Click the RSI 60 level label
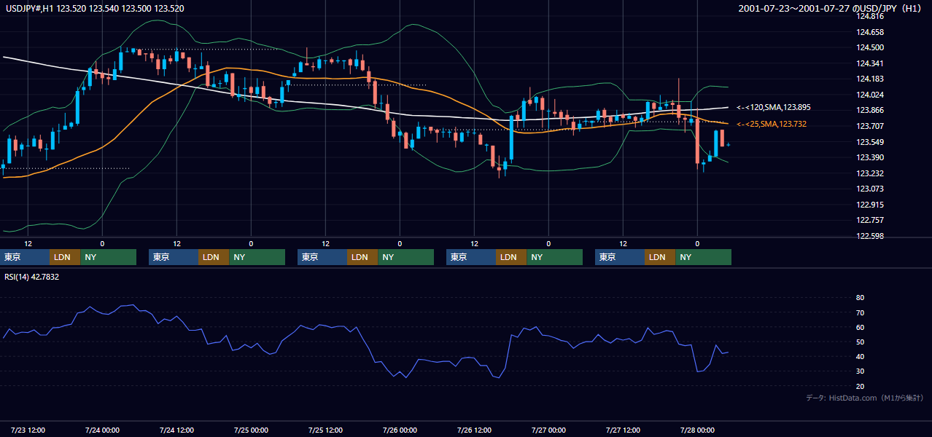The width and height of the screenshot is (932, 437). (x=860, y=327)
